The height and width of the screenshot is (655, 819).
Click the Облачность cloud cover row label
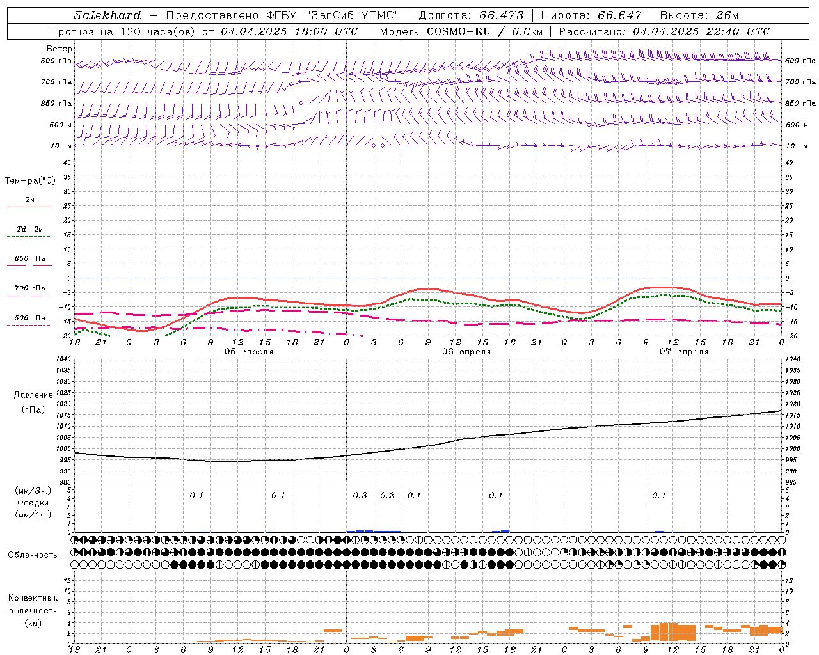point(33,555)
